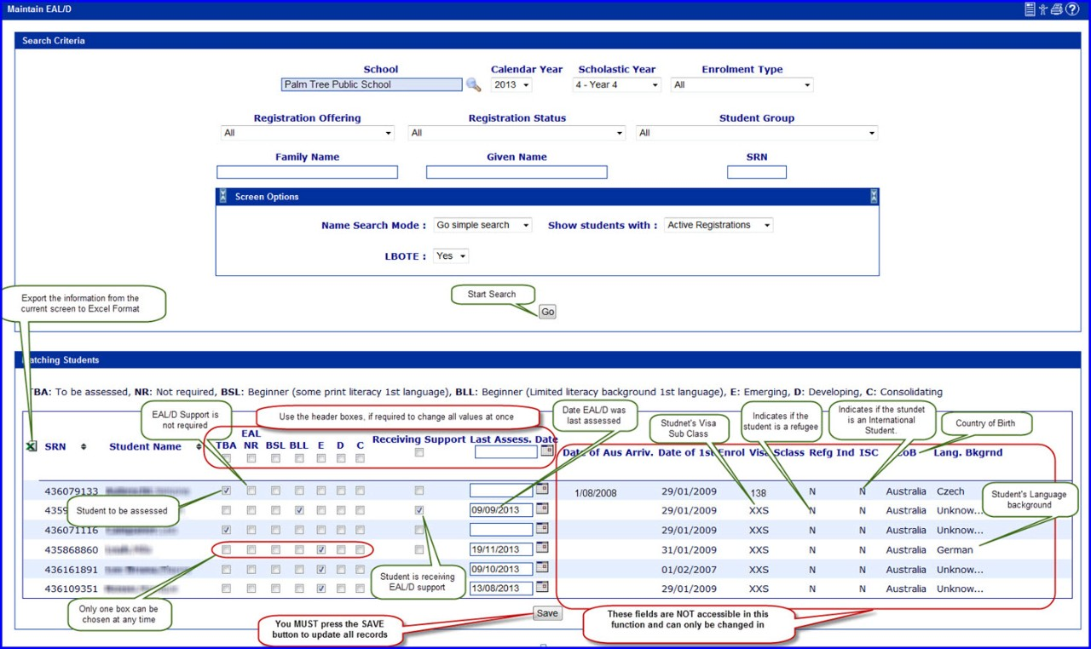Click date field showing 19/11/2013
Viewport: 1091px width, 649px height.
501,549
